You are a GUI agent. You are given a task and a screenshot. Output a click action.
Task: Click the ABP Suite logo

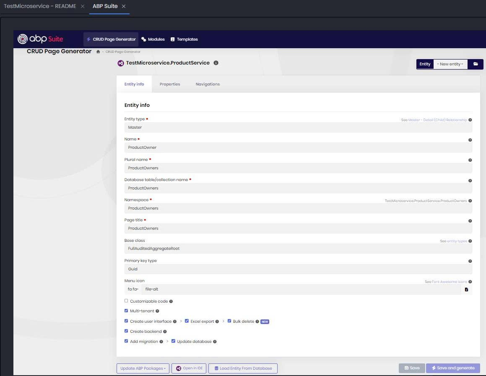[40, 39]
